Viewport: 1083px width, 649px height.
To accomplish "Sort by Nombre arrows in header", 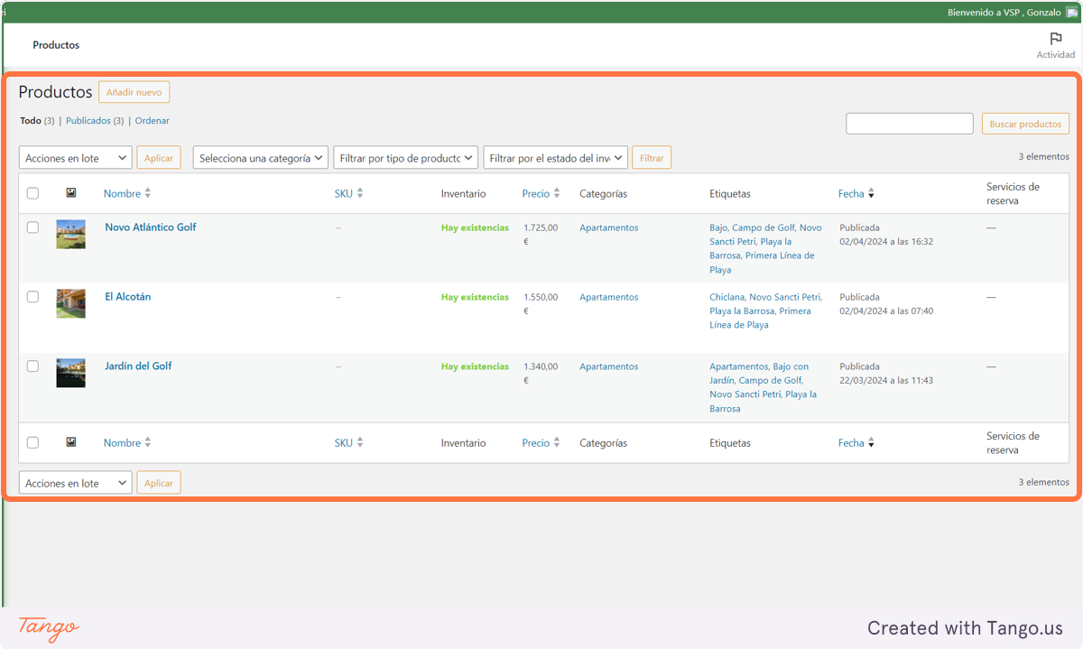I will [x=148, y=193].
